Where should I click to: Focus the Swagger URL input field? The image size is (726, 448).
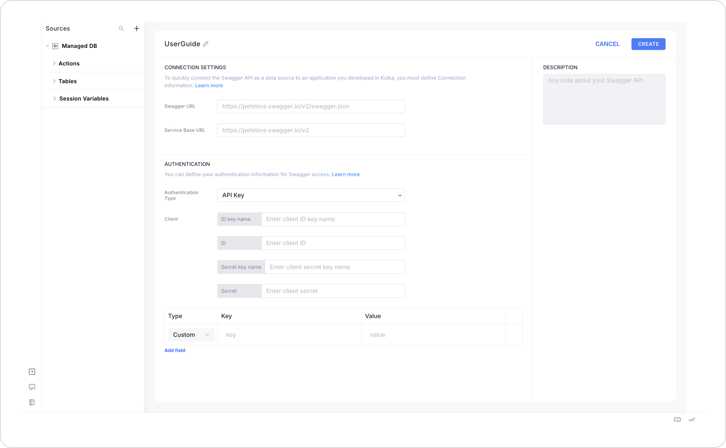[311, 106]
